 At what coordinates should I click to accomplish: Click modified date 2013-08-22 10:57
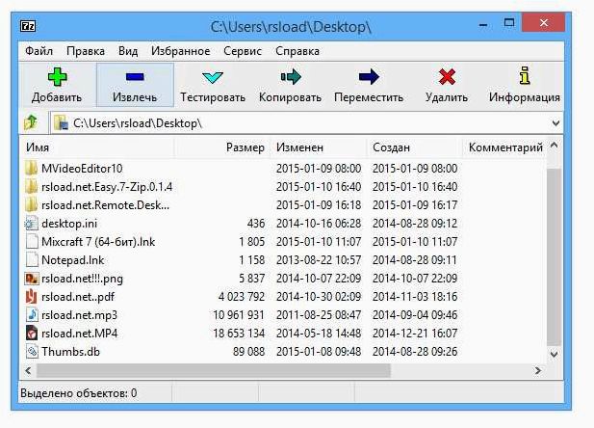(319, 260)
